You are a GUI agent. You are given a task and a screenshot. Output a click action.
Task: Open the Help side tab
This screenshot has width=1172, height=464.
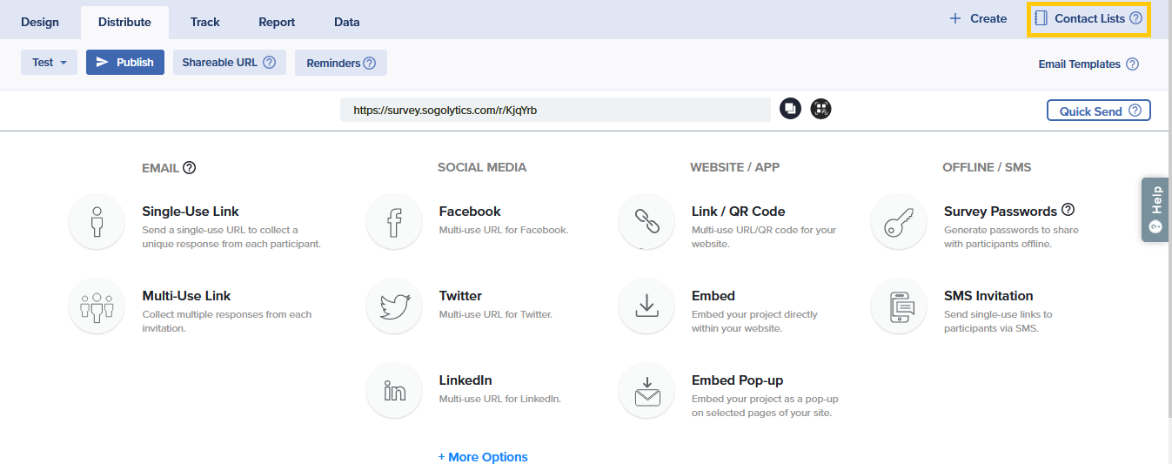click(x=1155, y=210)
